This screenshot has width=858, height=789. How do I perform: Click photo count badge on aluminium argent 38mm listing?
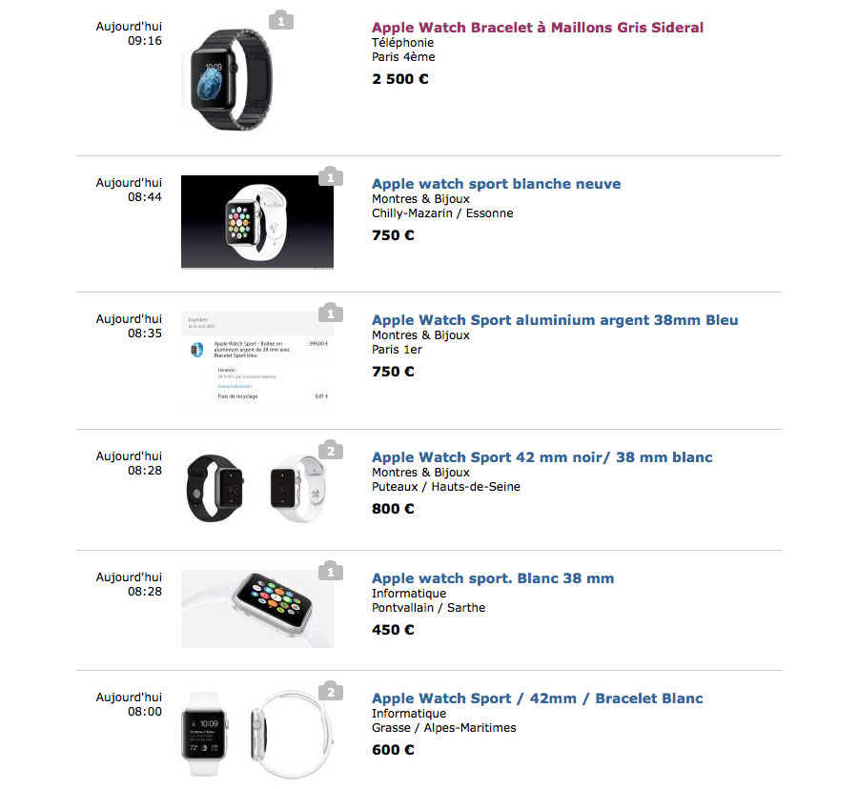coord(331,313)
